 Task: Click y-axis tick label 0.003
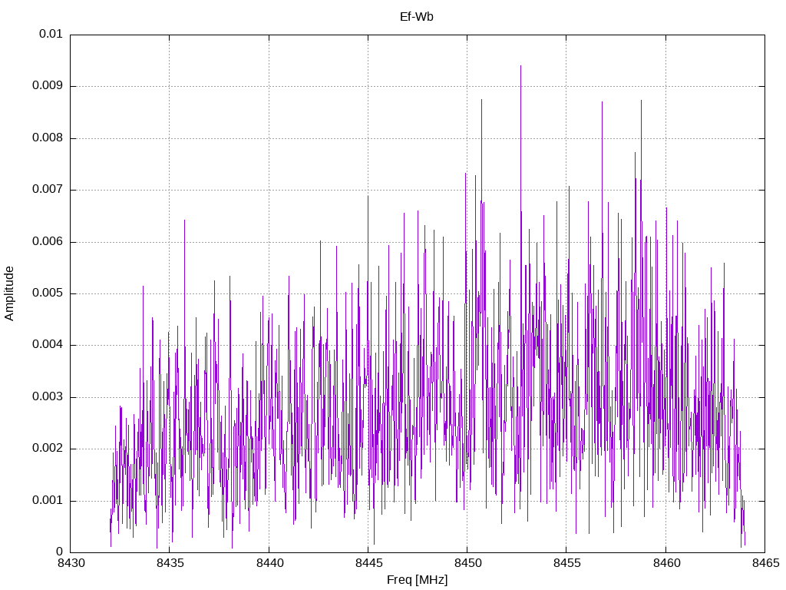pos(48,397)
